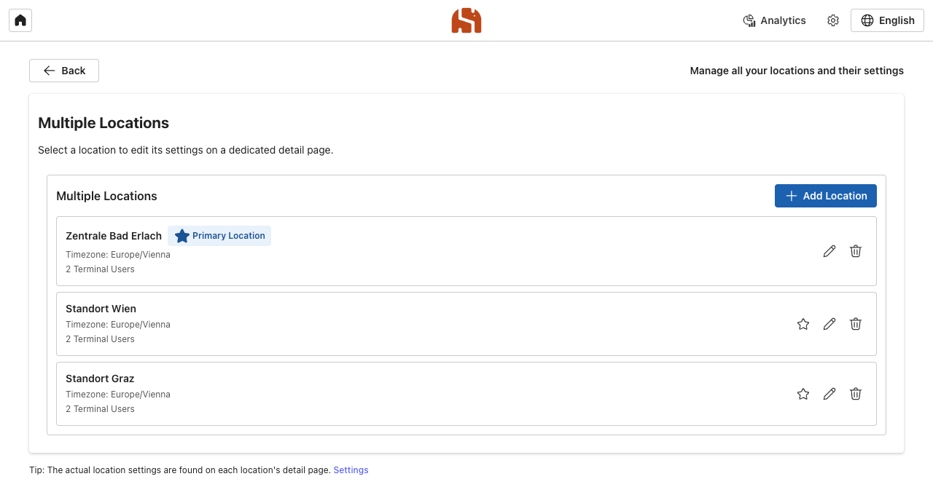The height and width of the screenshot is (495, 933).
Task: Click the Primary Location badge
Action: (219, 236)
